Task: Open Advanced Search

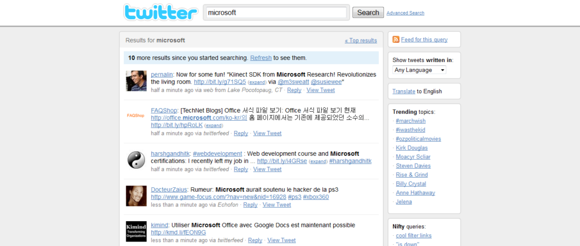Action: click(406, 13)
